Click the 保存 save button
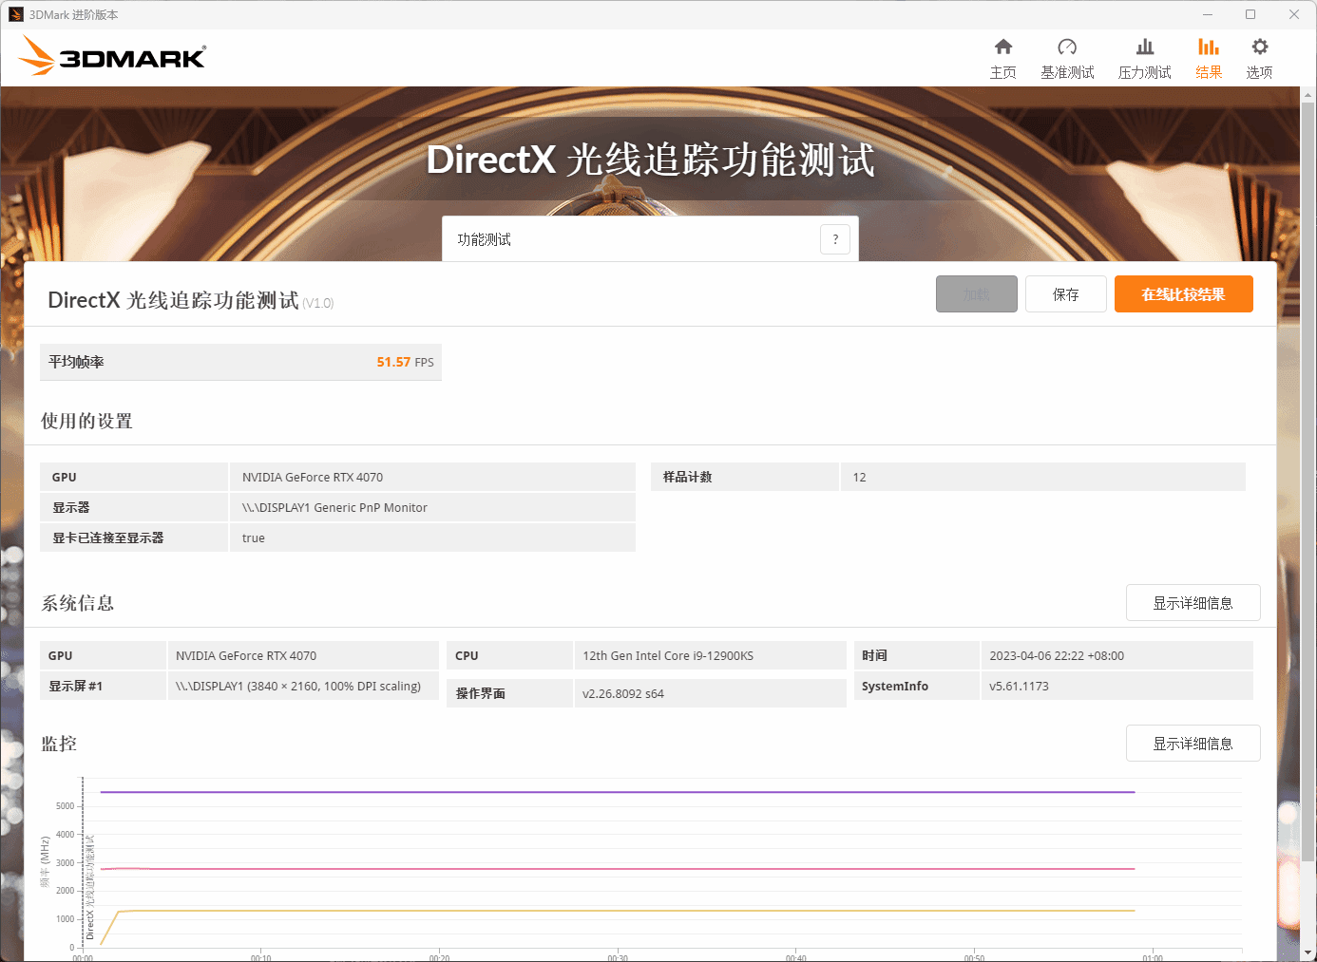1317x962 pixels. tap(1066, 294)
